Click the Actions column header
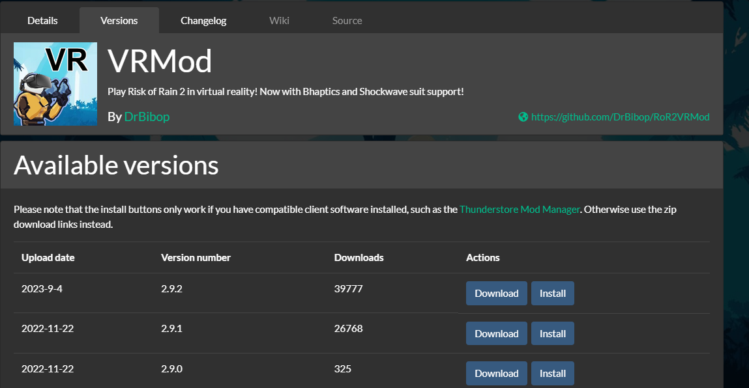This screenshot has height=388, width=749. pos(483,258)
